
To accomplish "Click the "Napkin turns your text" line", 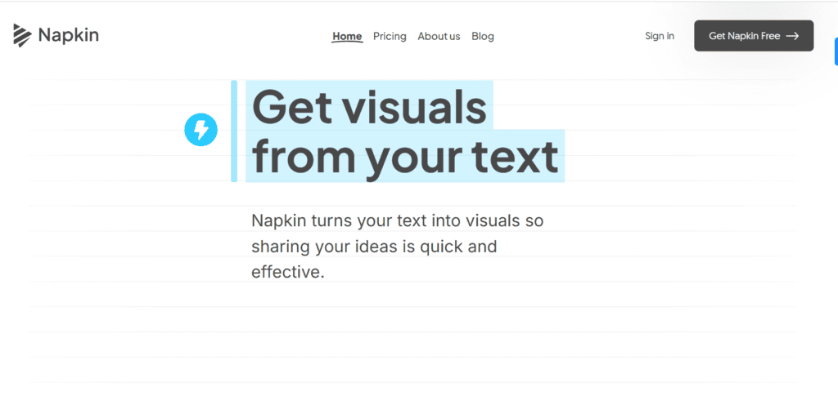I will [x=397, y=220].
